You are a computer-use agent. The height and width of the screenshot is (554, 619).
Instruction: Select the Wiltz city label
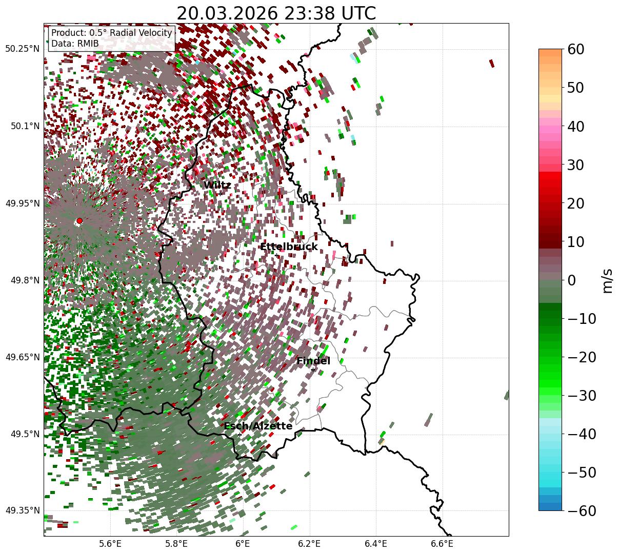coord(217,186)
